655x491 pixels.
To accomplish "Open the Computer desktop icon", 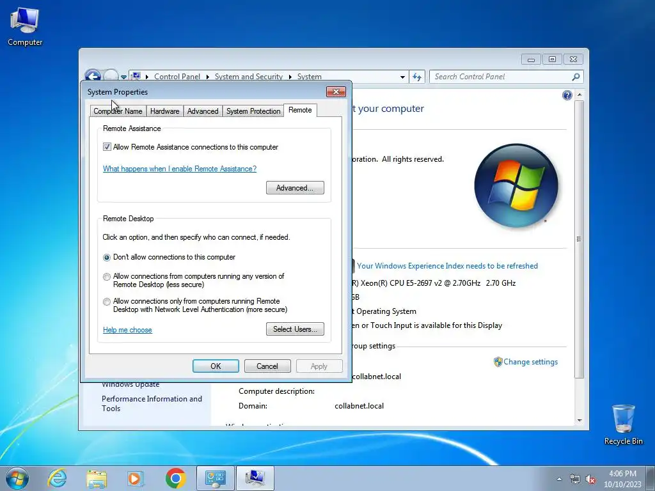I will 25,26.
